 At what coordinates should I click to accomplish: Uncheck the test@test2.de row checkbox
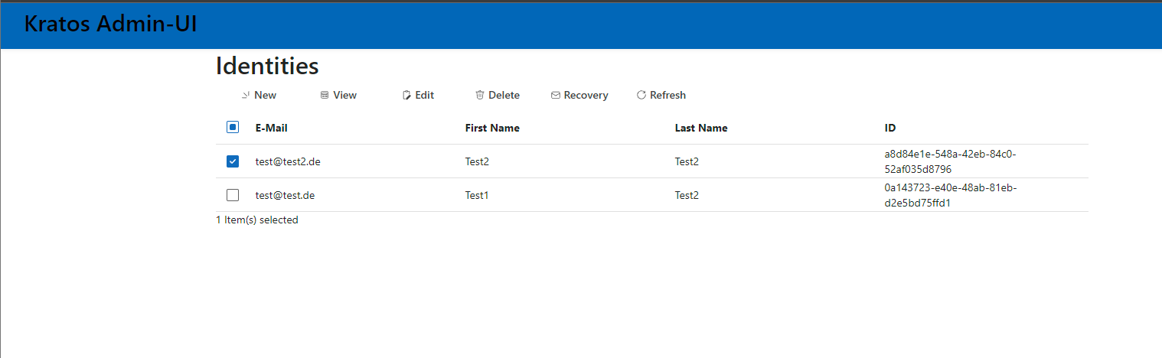233,161
